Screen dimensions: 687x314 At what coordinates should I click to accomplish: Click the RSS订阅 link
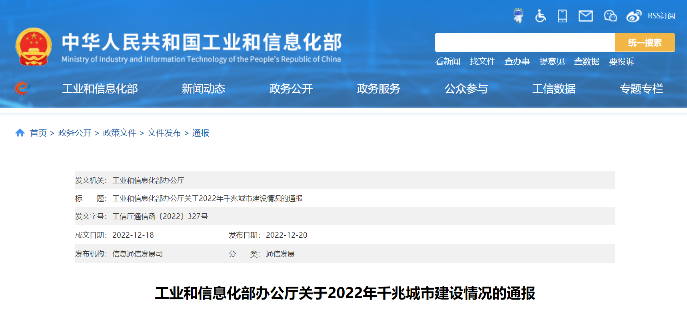click(x=661, y=16)
